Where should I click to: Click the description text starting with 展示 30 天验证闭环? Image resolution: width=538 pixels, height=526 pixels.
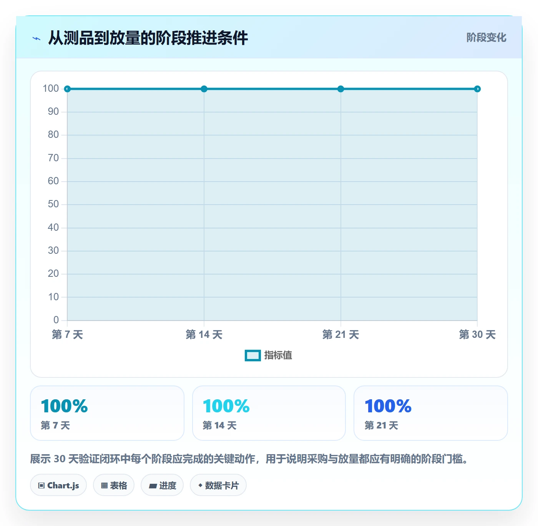coord(249,459)
